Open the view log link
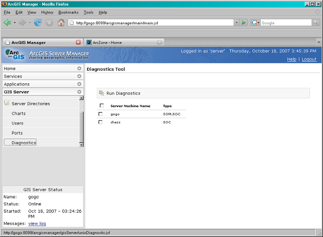Screen dimensions: 323x237 [x=37, y=224]
